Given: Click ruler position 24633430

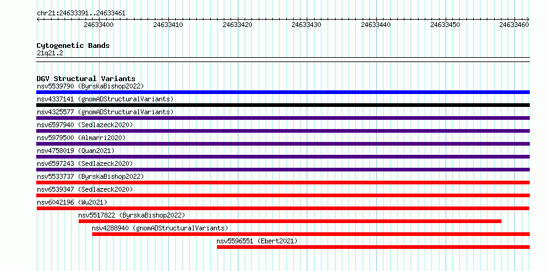Looking at the screenshot, I should pos(307,25).
